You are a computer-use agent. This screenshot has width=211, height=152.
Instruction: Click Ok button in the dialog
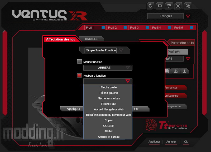pyautogui.click(x=141, y=109)
